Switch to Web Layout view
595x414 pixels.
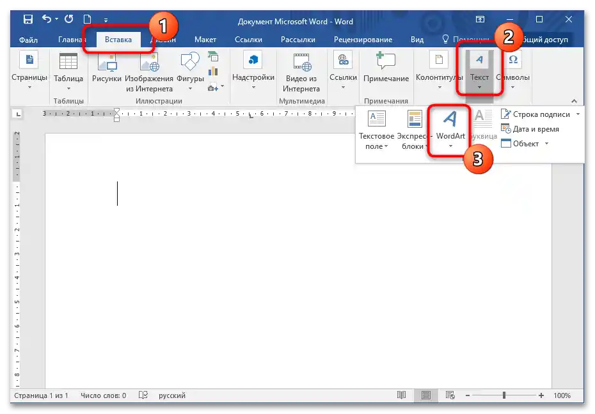pos(450,395)
